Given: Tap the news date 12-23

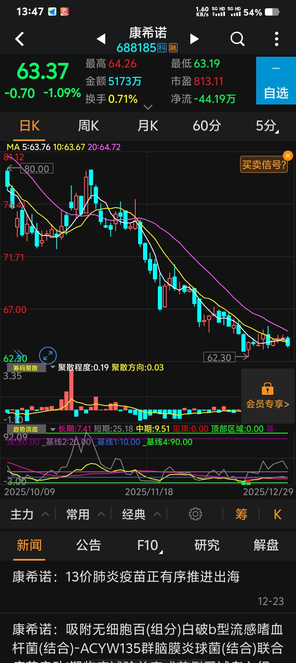Looking at the screenshot, I should 271,601.
